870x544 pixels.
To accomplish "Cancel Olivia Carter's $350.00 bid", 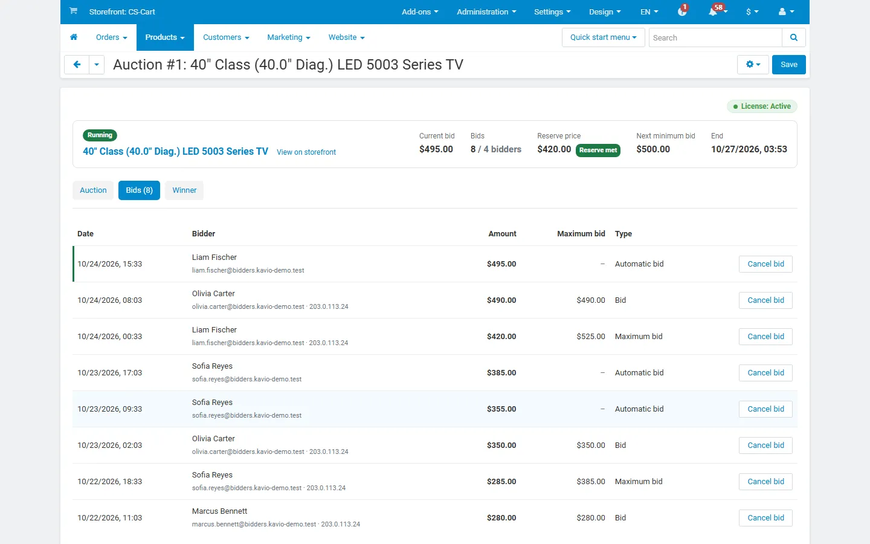I will pyautogui.click(x=765, y=445).
